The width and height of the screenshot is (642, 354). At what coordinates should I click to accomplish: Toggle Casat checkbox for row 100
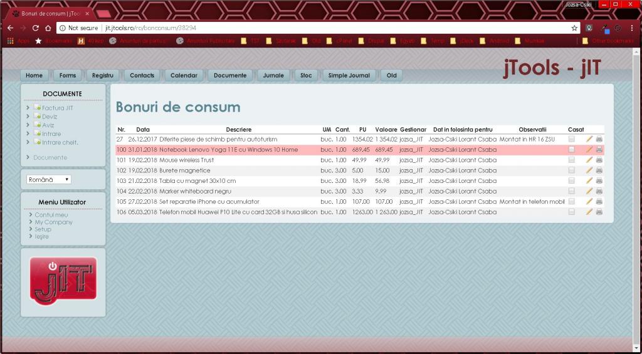click(x=571, y=150)
